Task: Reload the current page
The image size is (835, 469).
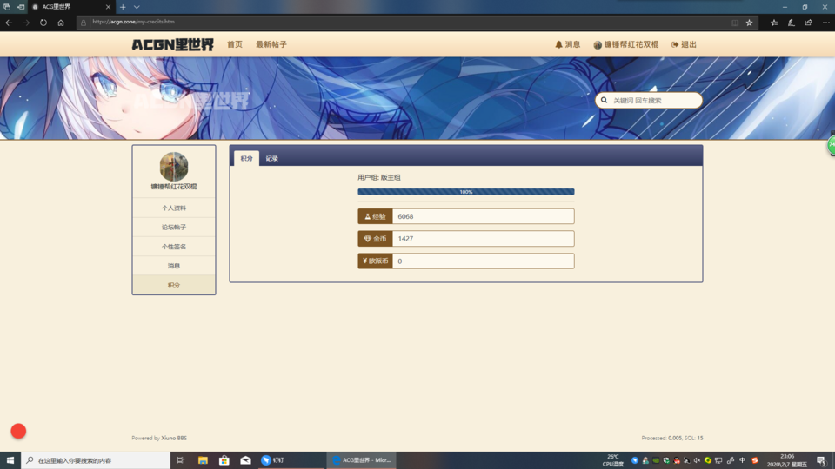Action: click(43, 23)
